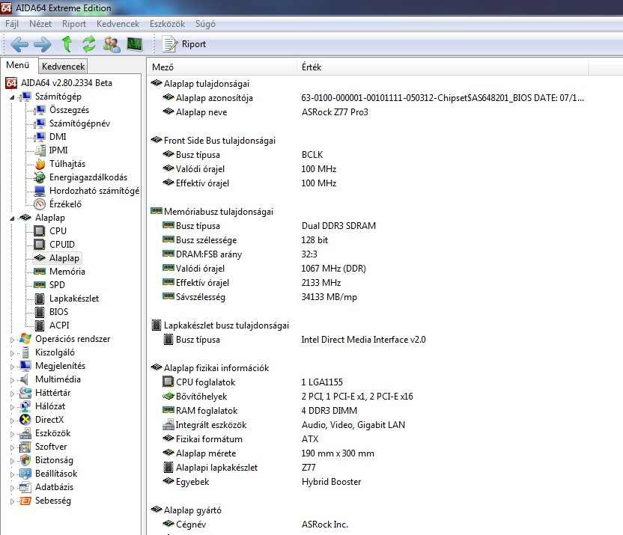Select the SPD module icon

tap(40, 285)
